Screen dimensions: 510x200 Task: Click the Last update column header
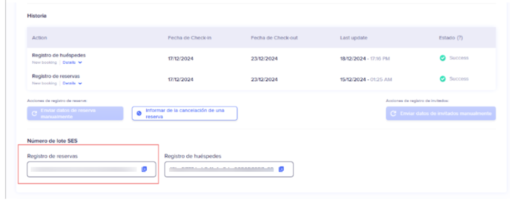[353, 37]
